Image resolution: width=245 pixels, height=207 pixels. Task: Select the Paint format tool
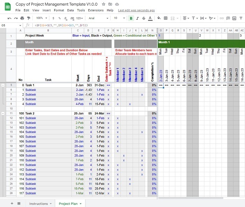pos(29,18)
